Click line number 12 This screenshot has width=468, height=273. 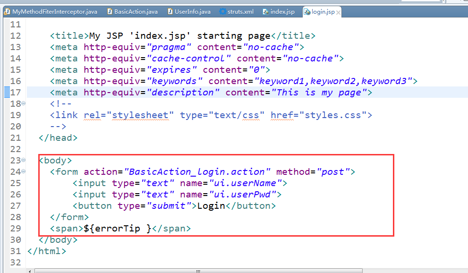pyautogui.click(x=16, y=36)
